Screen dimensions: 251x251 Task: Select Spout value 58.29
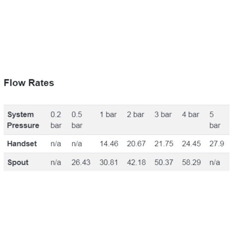[x=191, y=162]
